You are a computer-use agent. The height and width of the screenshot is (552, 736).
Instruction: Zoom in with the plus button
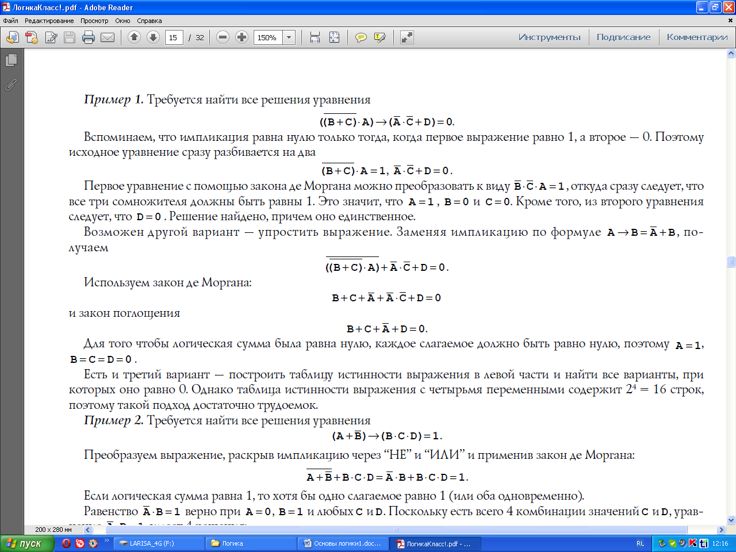click(x=242, y=37)
